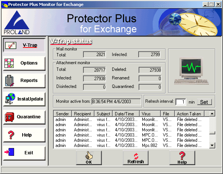Sort list by Date/Time column
Screen dimensions: 223x174
126,114
